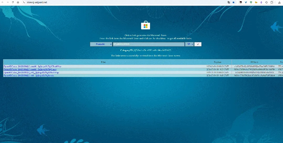Open the circular clock extension icon
This screenshot has width=283, height=143.
[266, 2]
